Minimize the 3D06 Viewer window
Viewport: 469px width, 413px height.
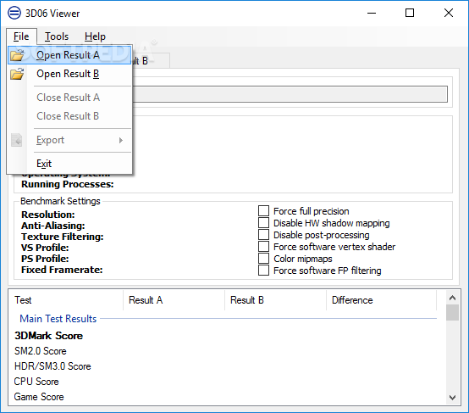click(372, 13)
